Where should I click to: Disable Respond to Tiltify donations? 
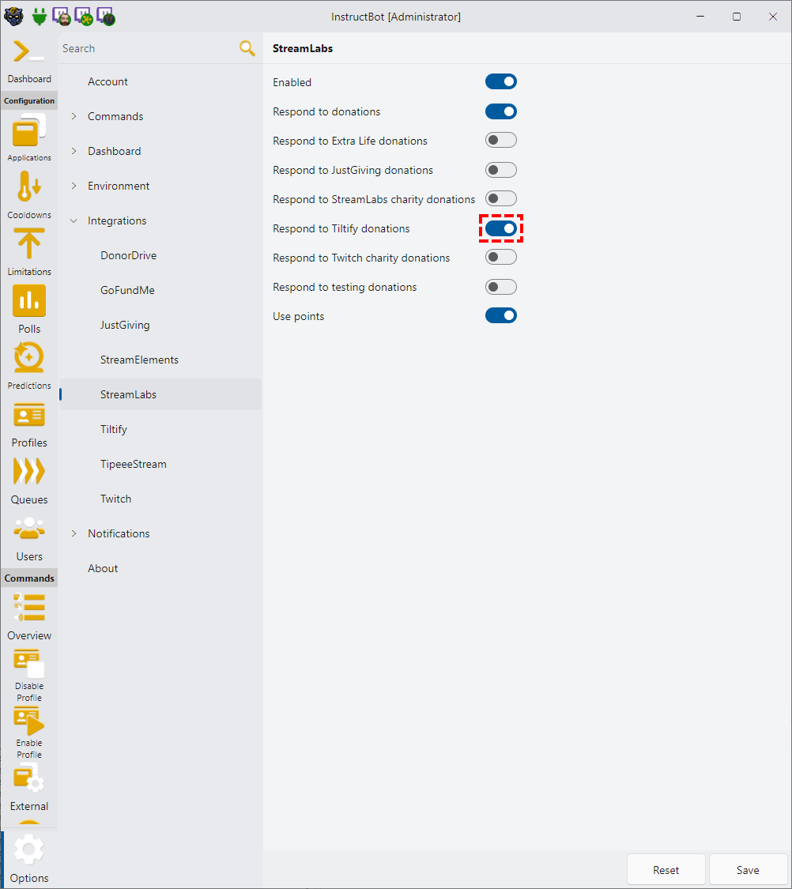(x=500, y=228)
